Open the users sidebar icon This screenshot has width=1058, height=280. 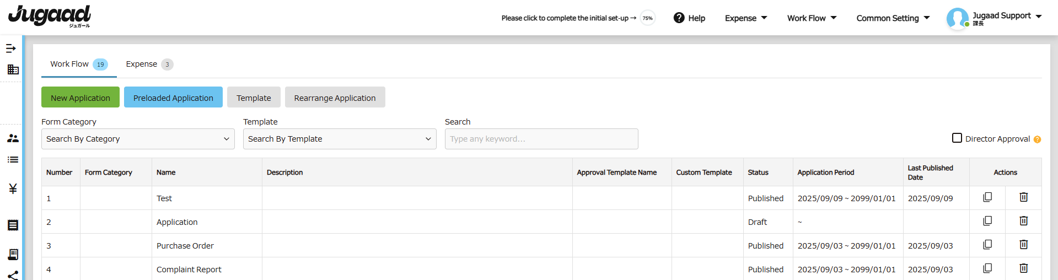[13, 138]
